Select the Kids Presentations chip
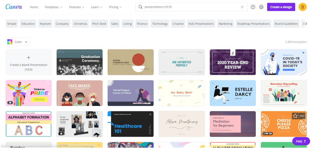 point(201,24)
